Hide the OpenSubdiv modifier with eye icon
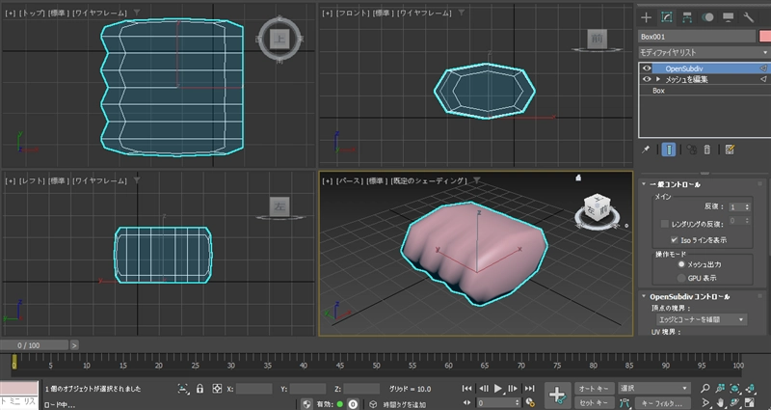Image resolution: width=771 pixels, height=410 pixels. pos(647,68)
